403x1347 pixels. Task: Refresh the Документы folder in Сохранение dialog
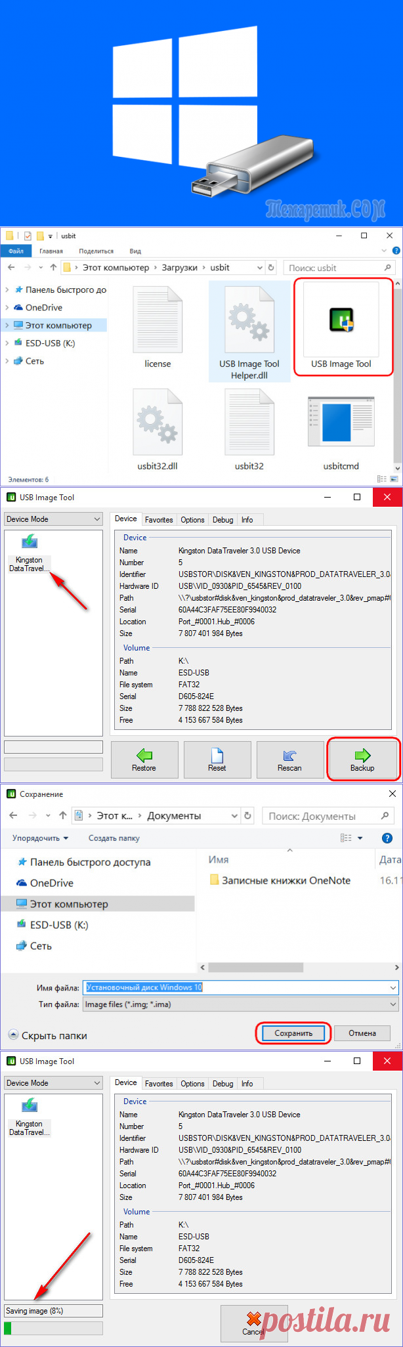click(247, 815)
